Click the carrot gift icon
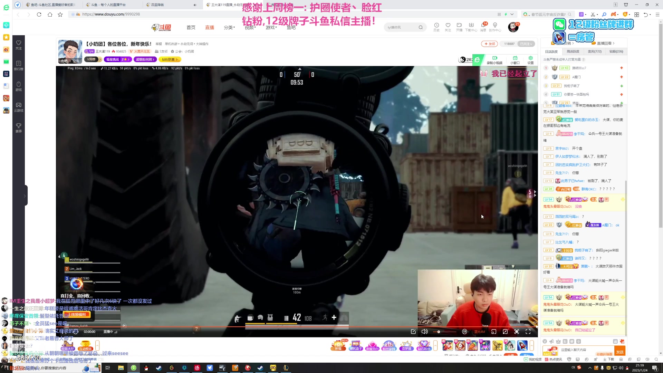Image resolution: width=663 pixels, height=373 pixels. 472,345
